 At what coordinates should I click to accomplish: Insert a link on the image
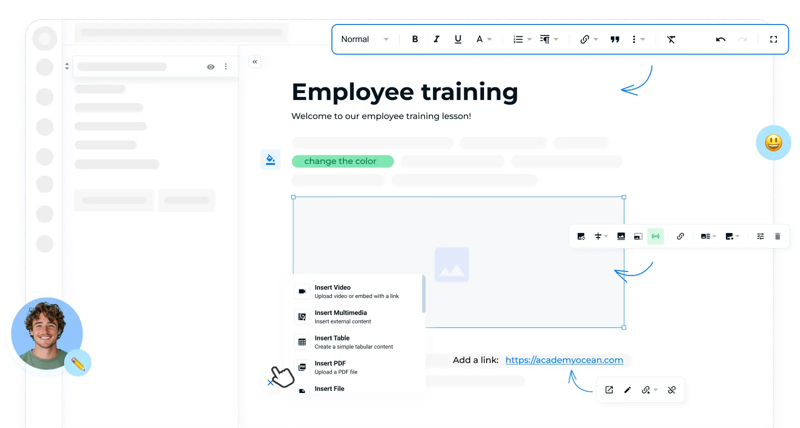tap(680, 236)
